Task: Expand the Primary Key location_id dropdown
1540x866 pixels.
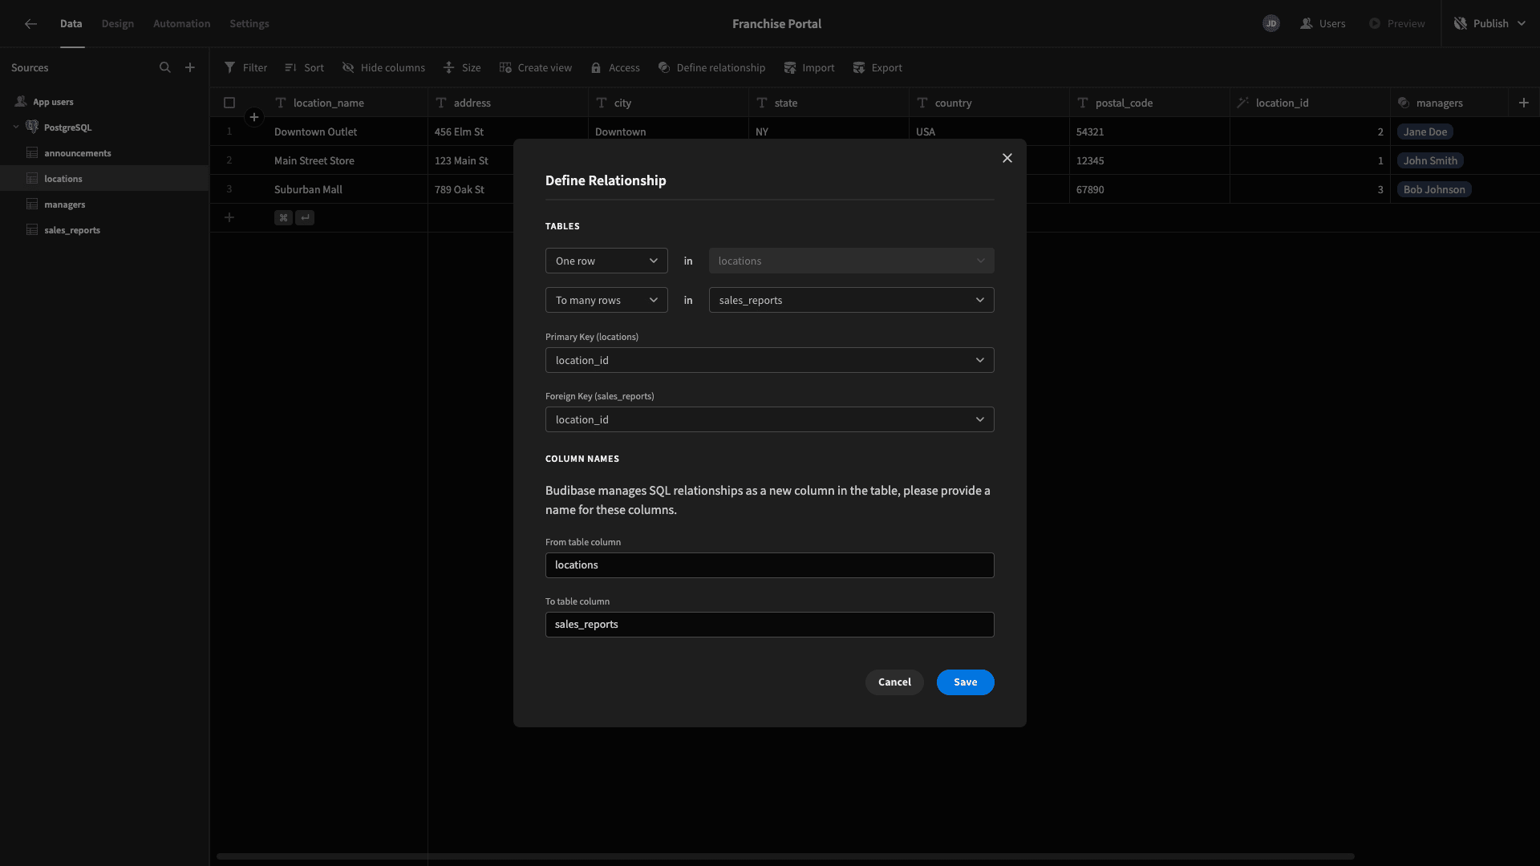Action: tap(770, 360)
